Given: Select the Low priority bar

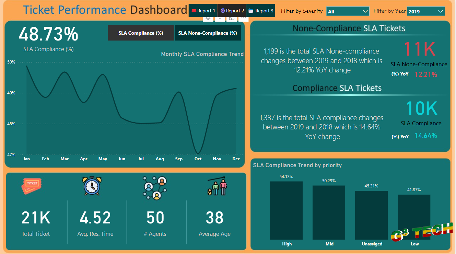Looking at the screenshot, I should tap(414, 217).
